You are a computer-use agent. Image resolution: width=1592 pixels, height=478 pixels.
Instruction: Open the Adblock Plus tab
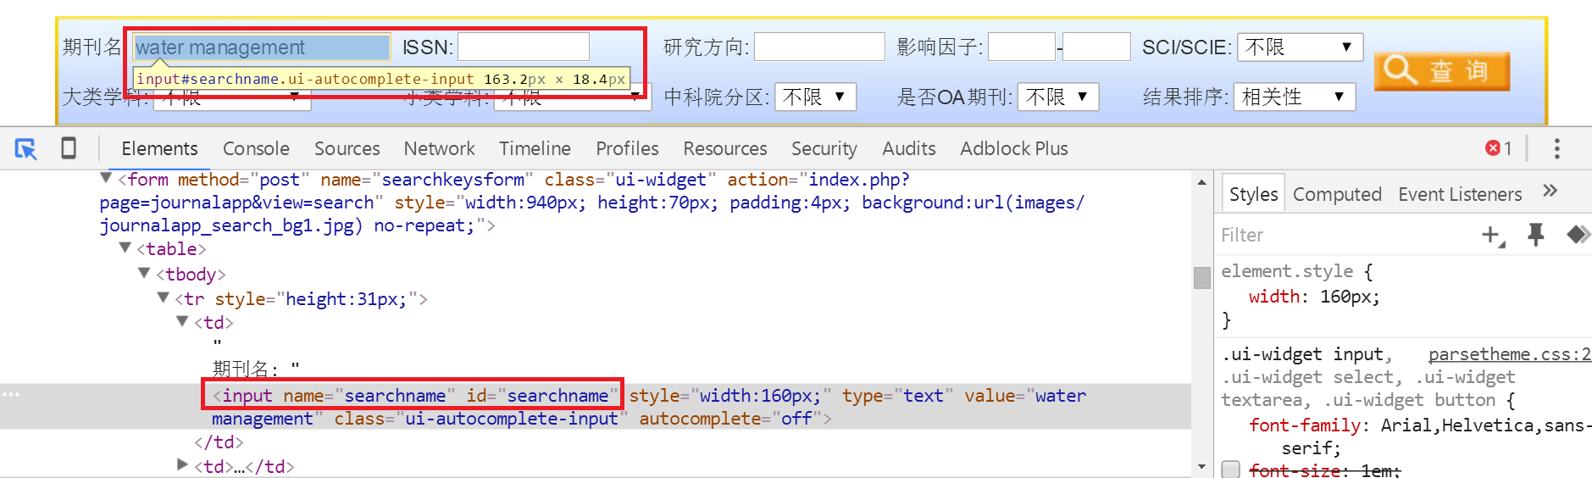1013,148
